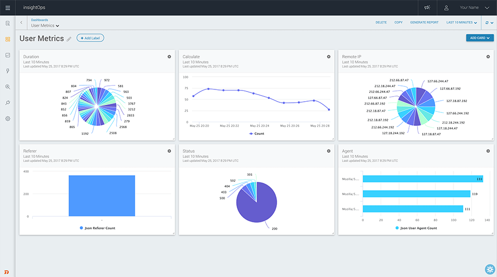Select the Dashboards grid icon in sidebar
Screen dimensions: 497x277
click(x=8, y=39)
